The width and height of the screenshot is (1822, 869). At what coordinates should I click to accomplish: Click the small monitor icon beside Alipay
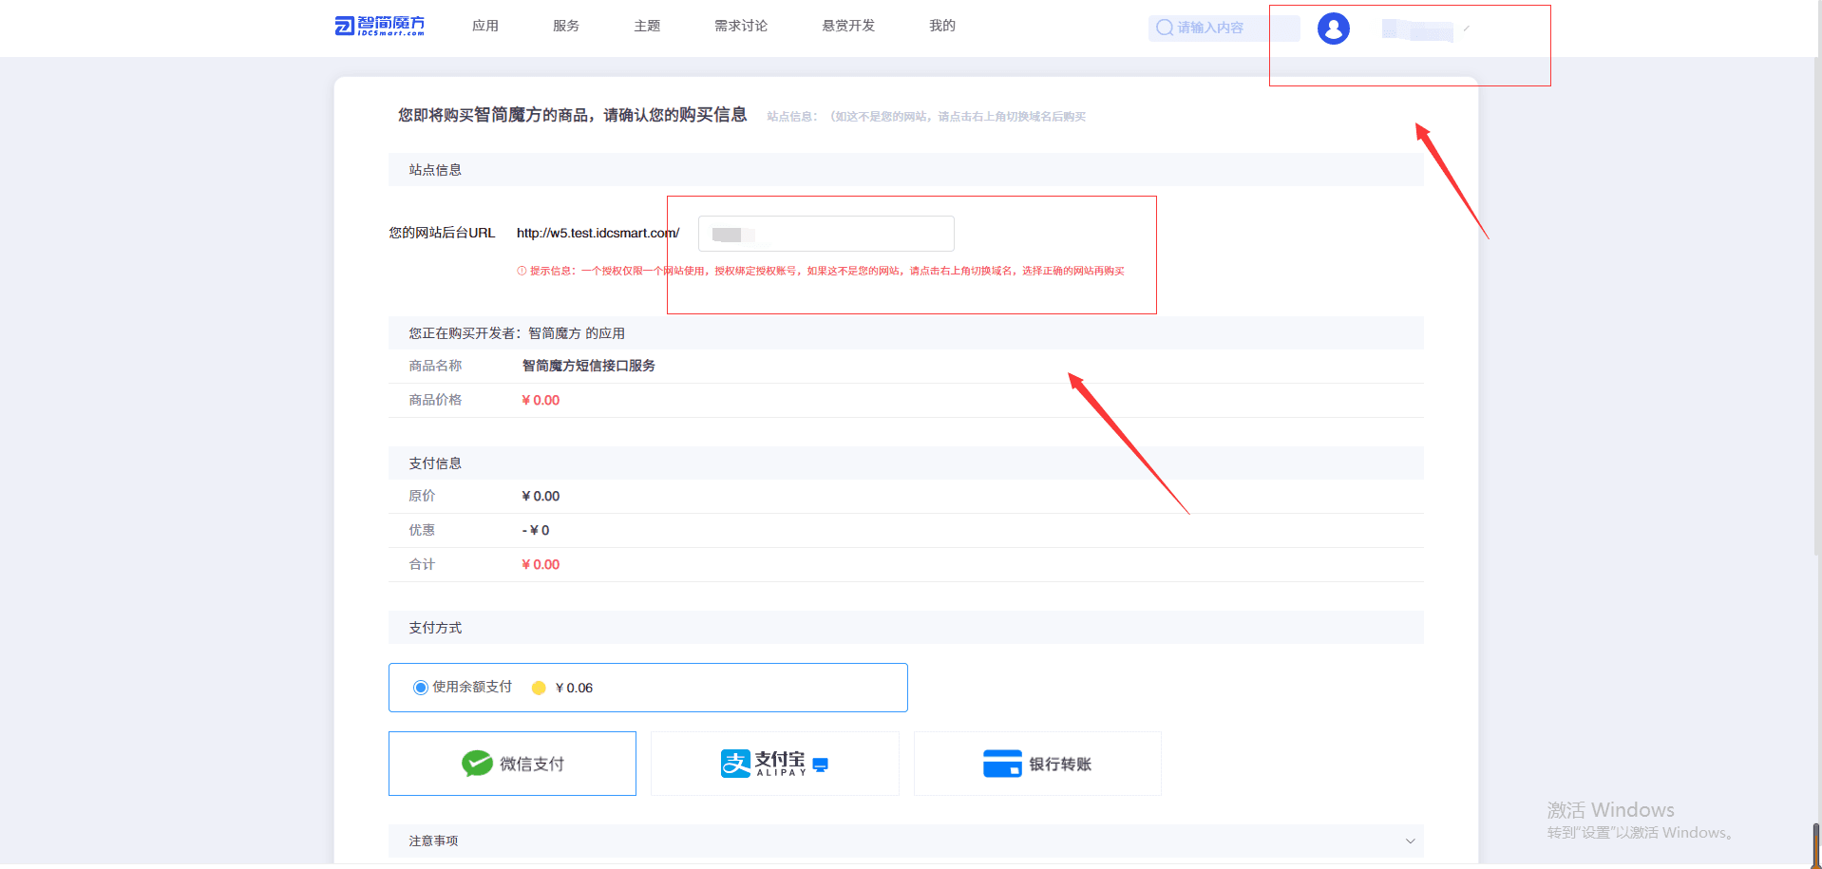pyautogui.click(x=821, y=765)
